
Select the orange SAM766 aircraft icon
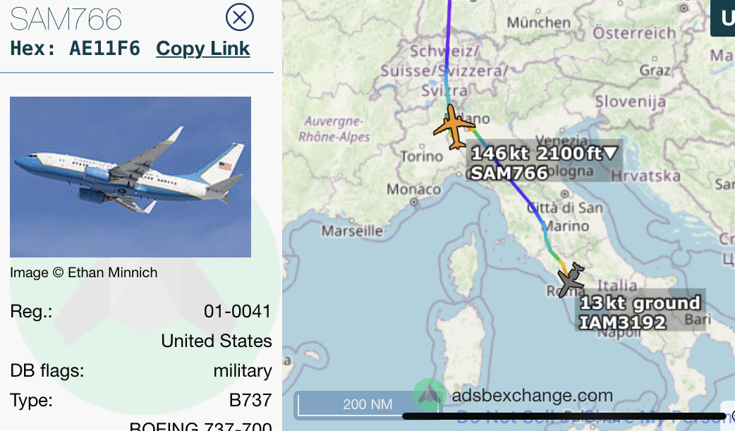pos(454,127)
